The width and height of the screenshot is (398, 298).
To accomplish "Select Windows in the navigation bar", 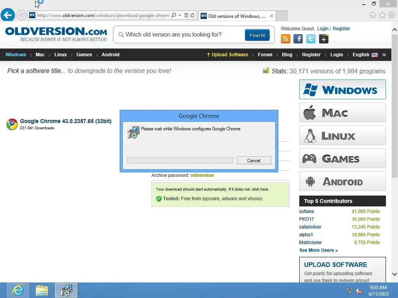I will 16,54.
